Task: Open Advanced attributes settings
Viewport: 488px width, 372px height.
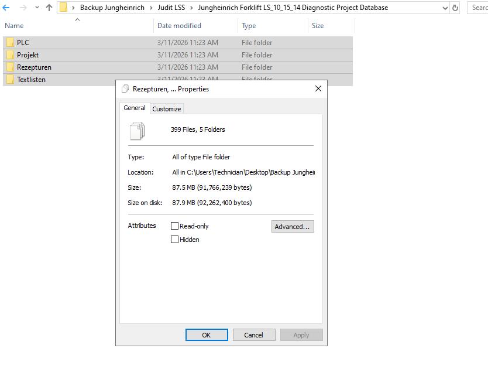Action: coord(293,226)
